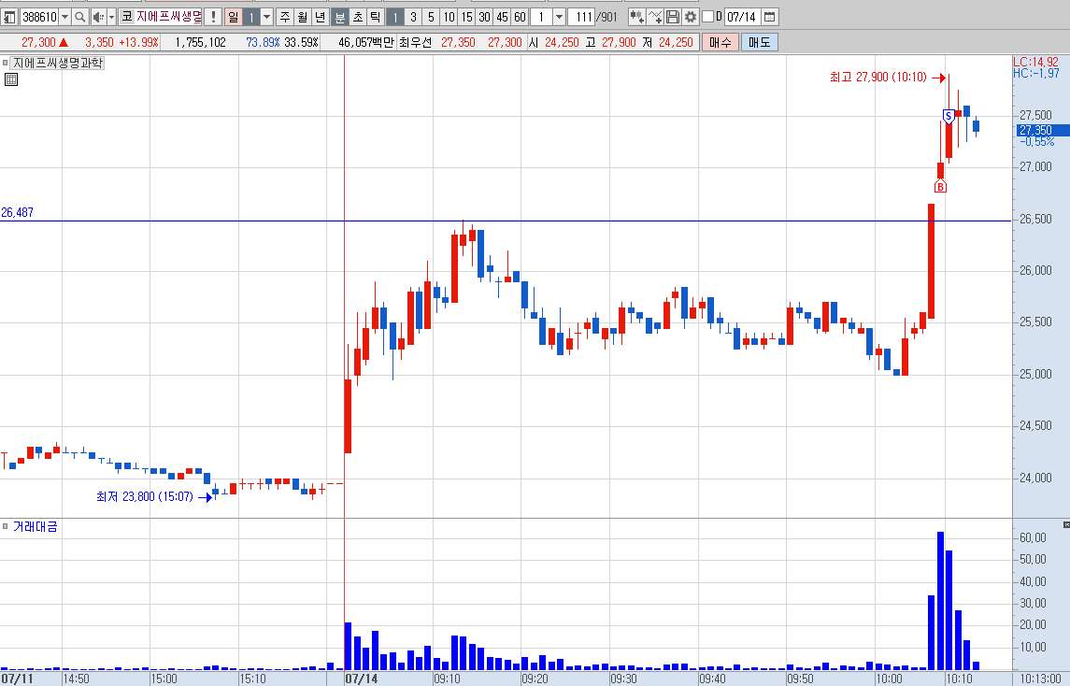Click the 07/14 date label on time axis
The height and width of the screenshot is (686, 1070).
[362, 679]
